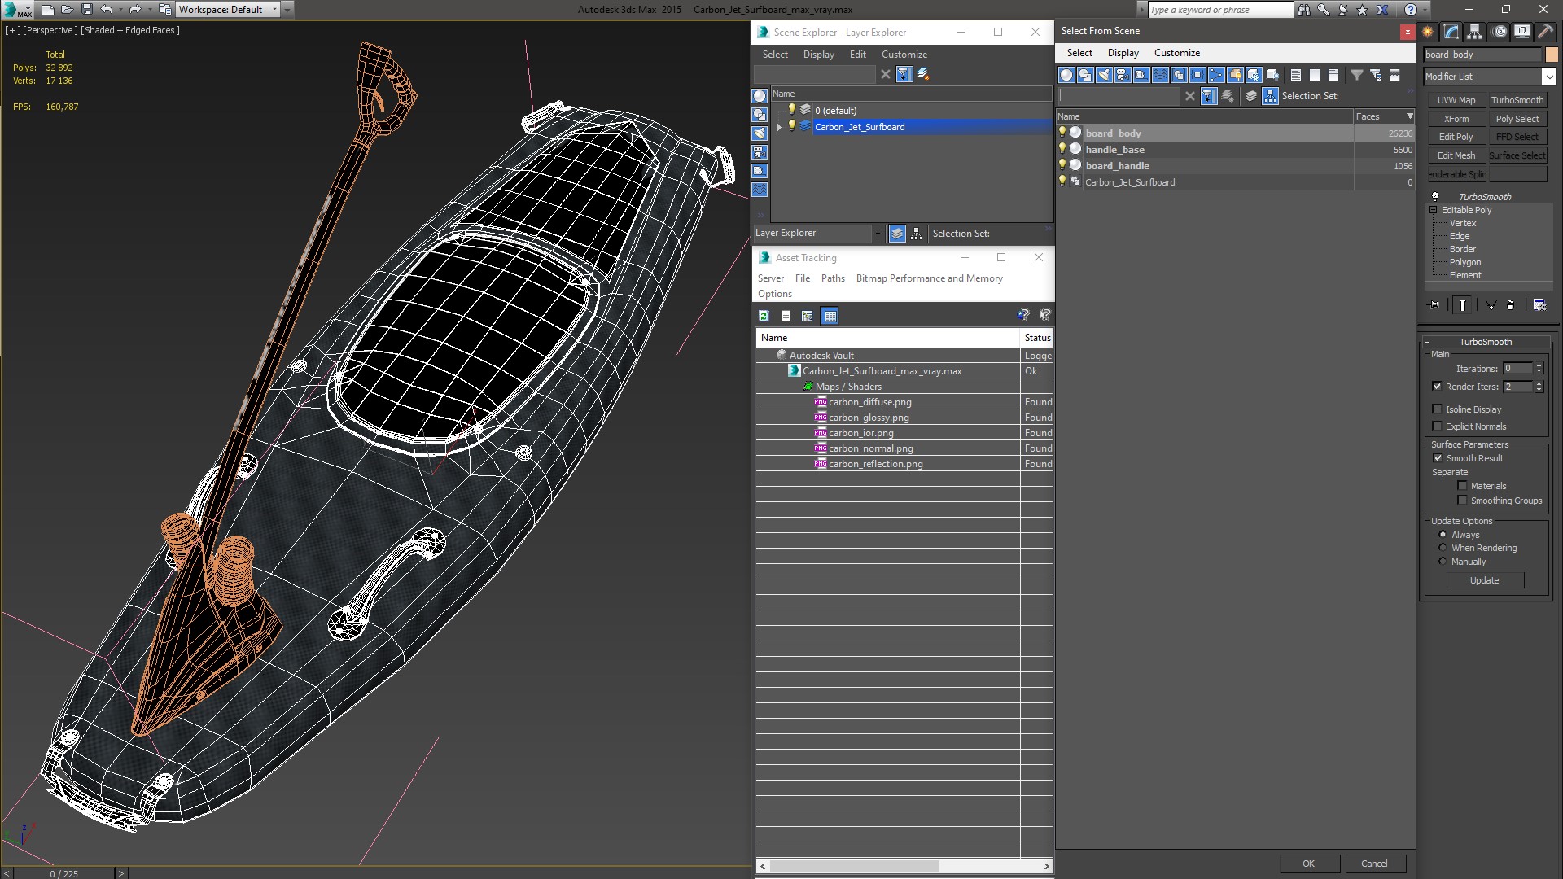This screenshot has width=1563, height=879.
Task: Toggle Display Lights filter in Select From Scene
Action: coord(1104,75)
